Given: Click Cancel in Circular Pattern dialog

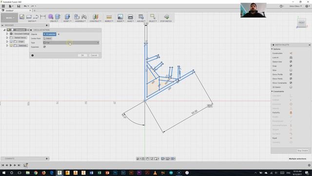Looking at the screenshot, I should [94, 55].
